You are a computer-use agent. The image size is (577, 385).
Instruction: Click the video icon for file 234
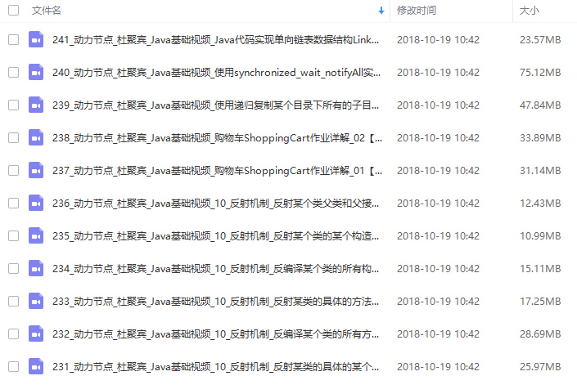(x=36, y=269)
